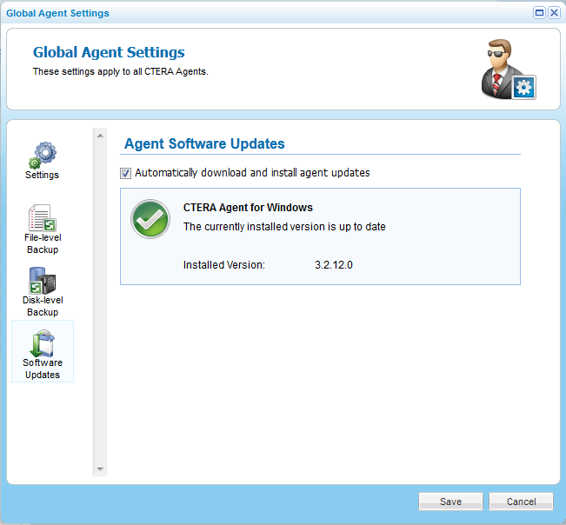The image size is (566, 525).
Task: Click 'The currently installed version is up to date'
Action: point(284,227)
